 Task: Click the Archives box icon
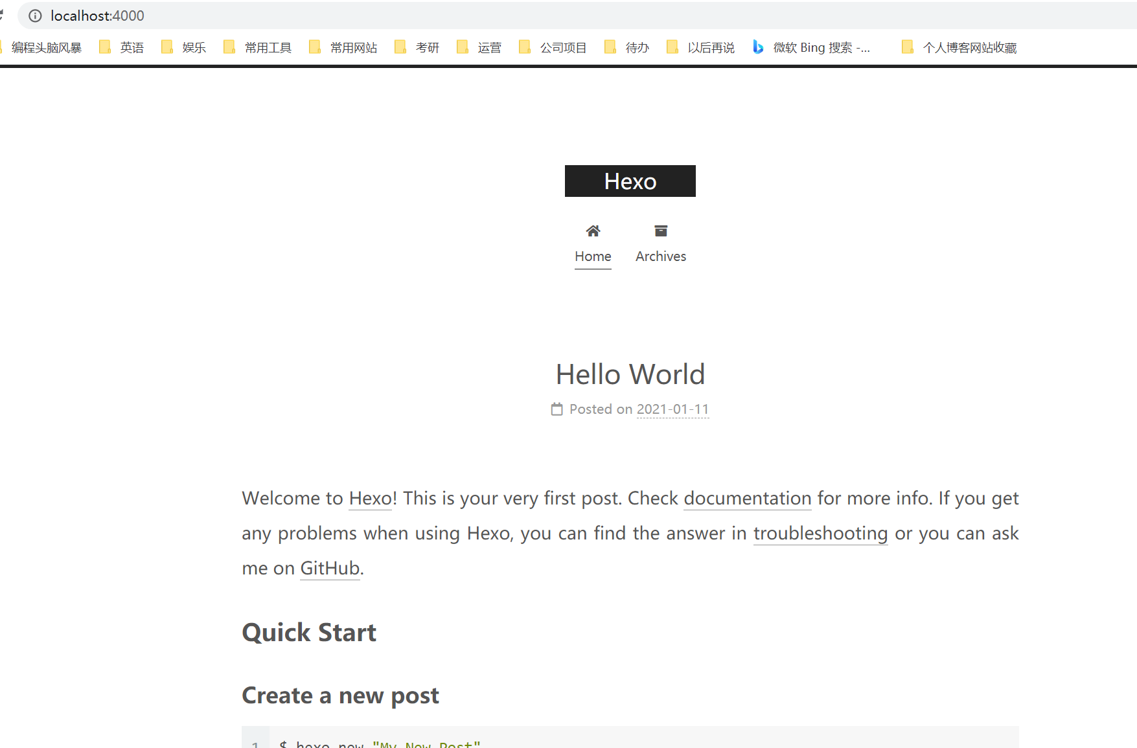coord(661,231)
